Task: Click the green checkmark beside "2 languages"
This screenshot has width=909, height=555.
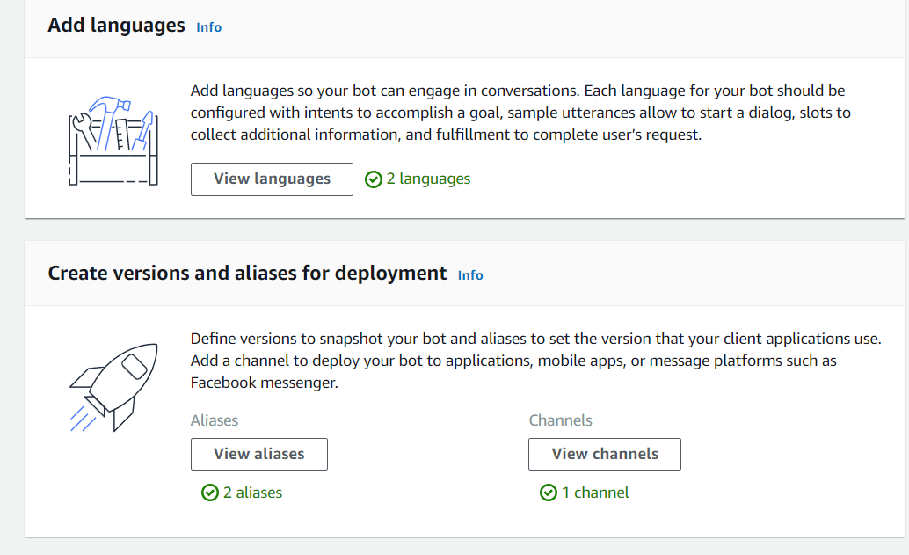Action: tap(373, 179)
